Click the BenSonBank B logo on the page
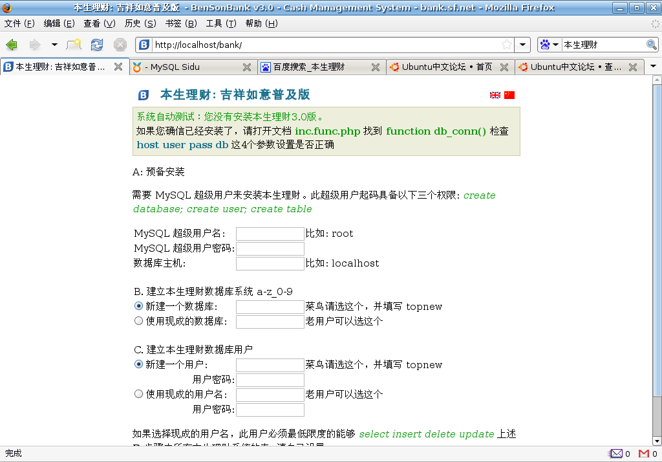The height and width of the screenshot is (462, 662). [144, 95]
